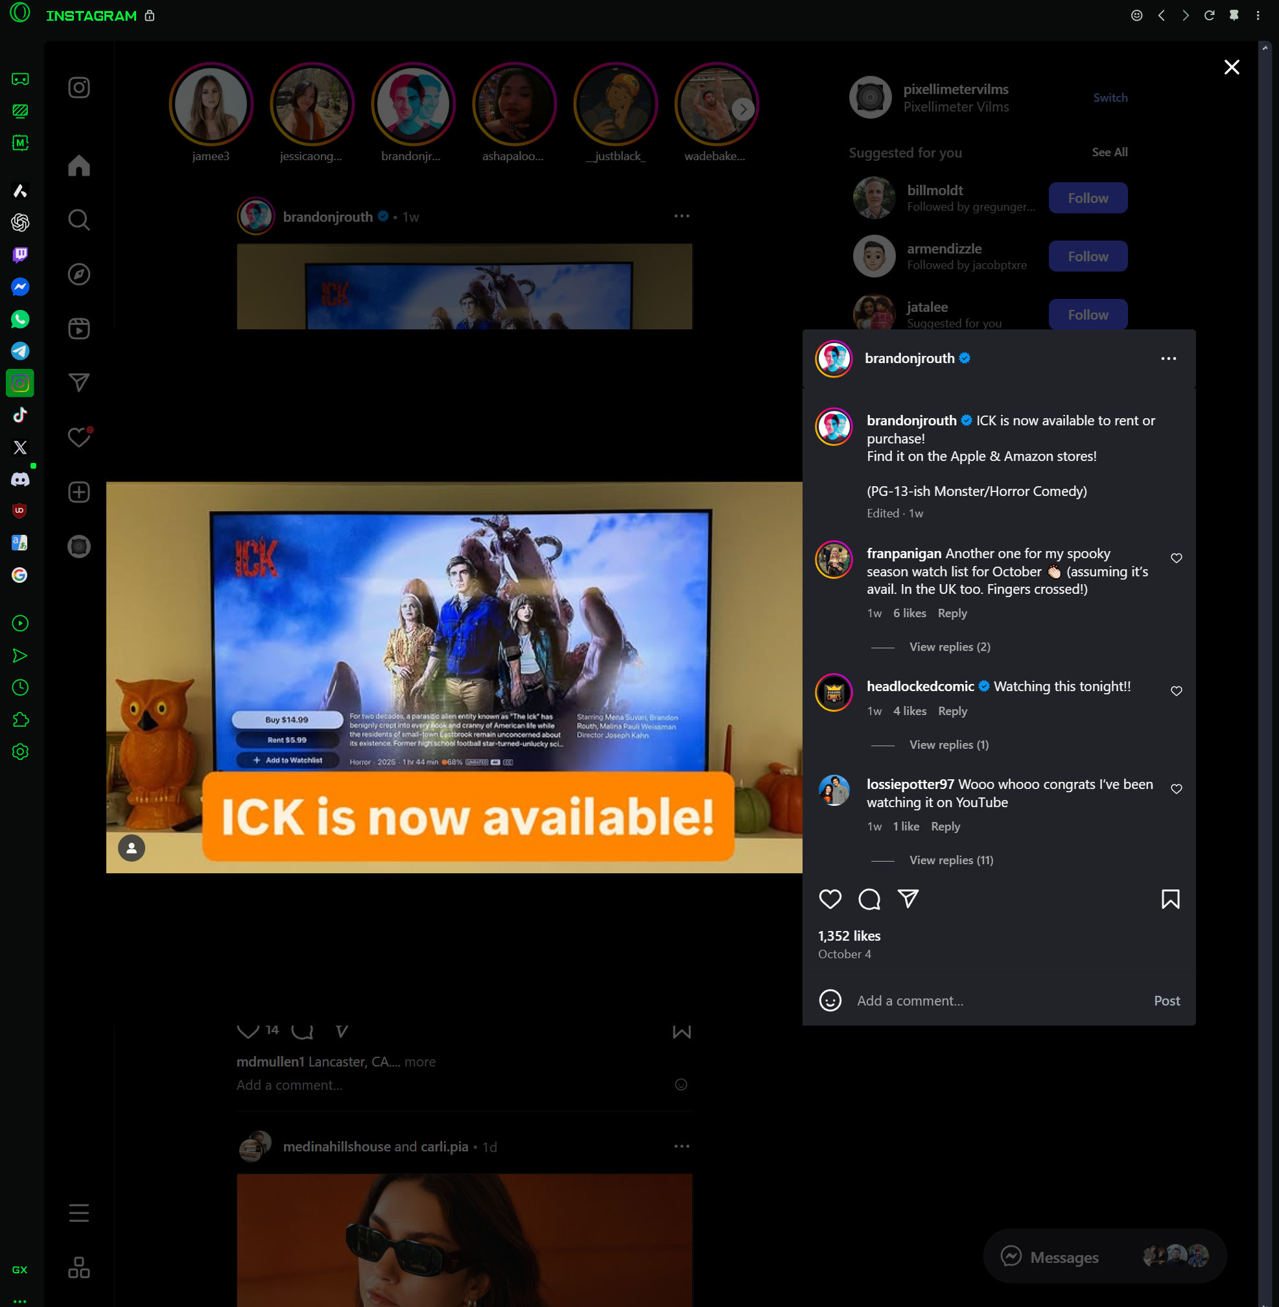Viewport: 1279px width, 1307px height.
Task: Open Opera sidebar more options menu
Action: (20, 1301)
